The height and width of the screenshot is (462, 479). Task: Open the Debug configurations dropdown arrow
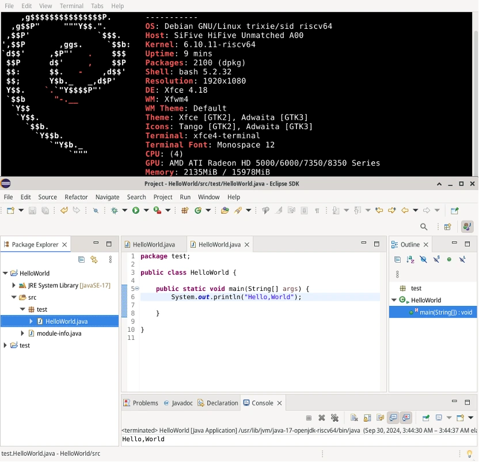pyautogui.click(x=124, y=210)
